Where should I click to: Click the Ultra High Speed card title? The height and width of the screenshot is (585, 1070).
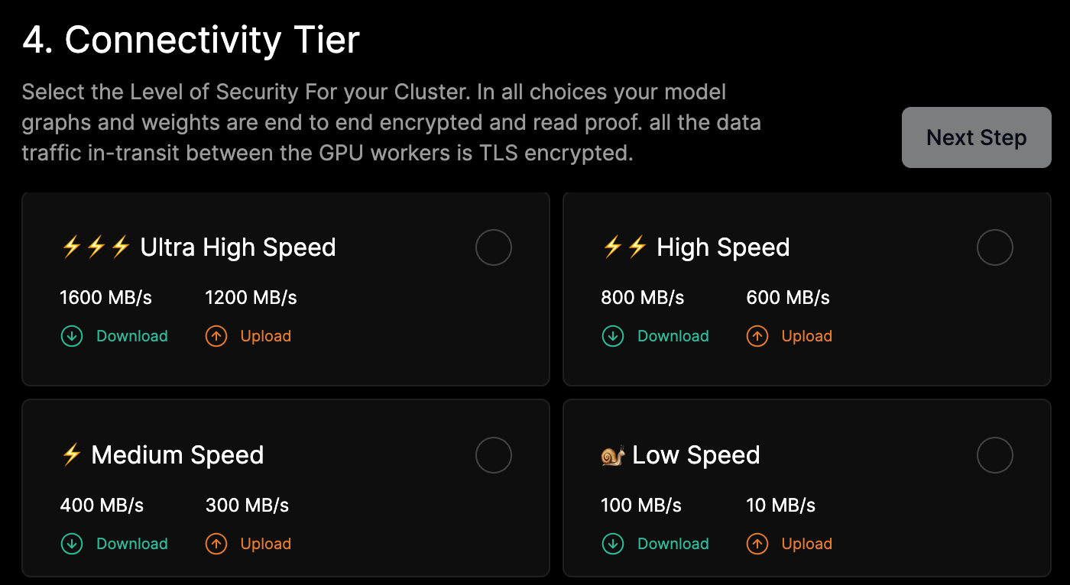[238, 247]
